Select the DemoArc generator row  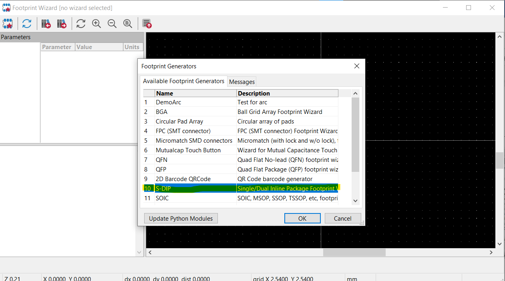point(241,102)
